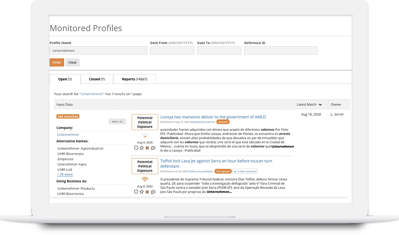This screenshot has width=399, height=235.
Task: Switch to the Open (7) tab
Action: [x=65, y=79]
